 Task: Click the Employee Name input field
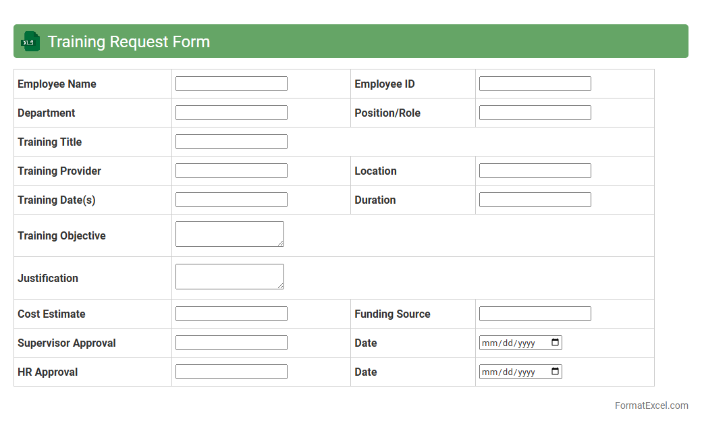(x=231, y=84)
